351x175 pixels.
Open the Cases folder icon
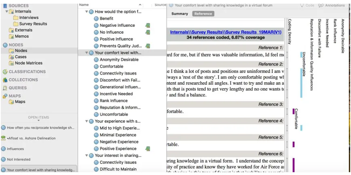click(x=11, y=57)
